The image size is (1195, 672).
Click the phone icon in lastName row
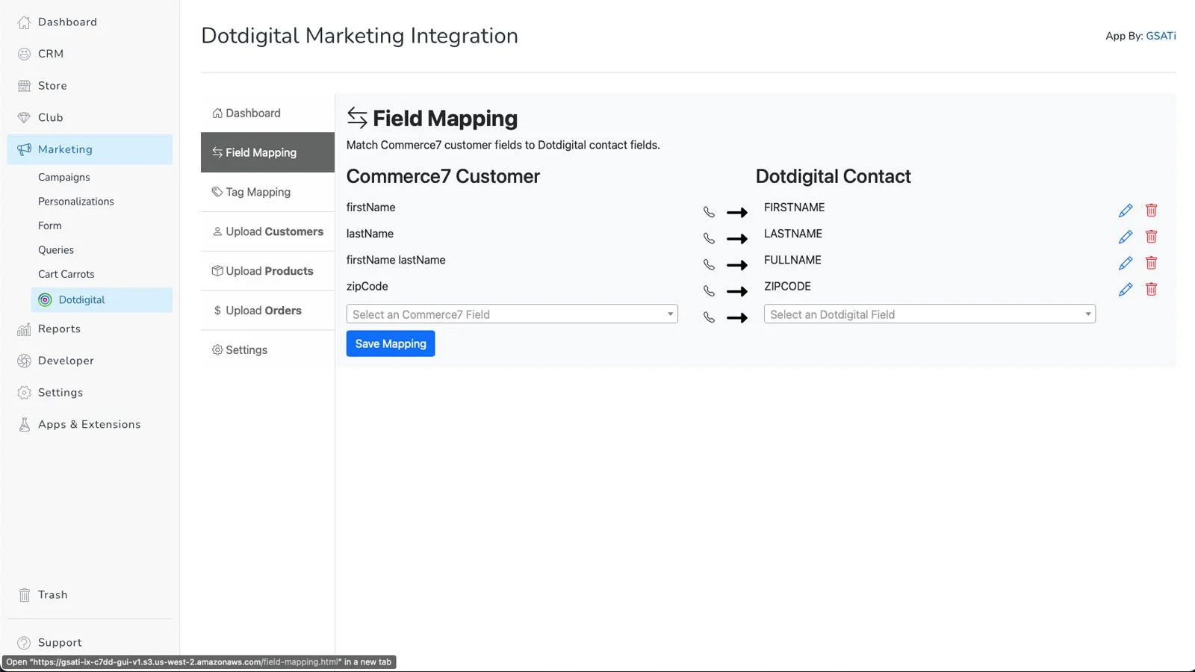pyautogui.click(x=709, y=238)
